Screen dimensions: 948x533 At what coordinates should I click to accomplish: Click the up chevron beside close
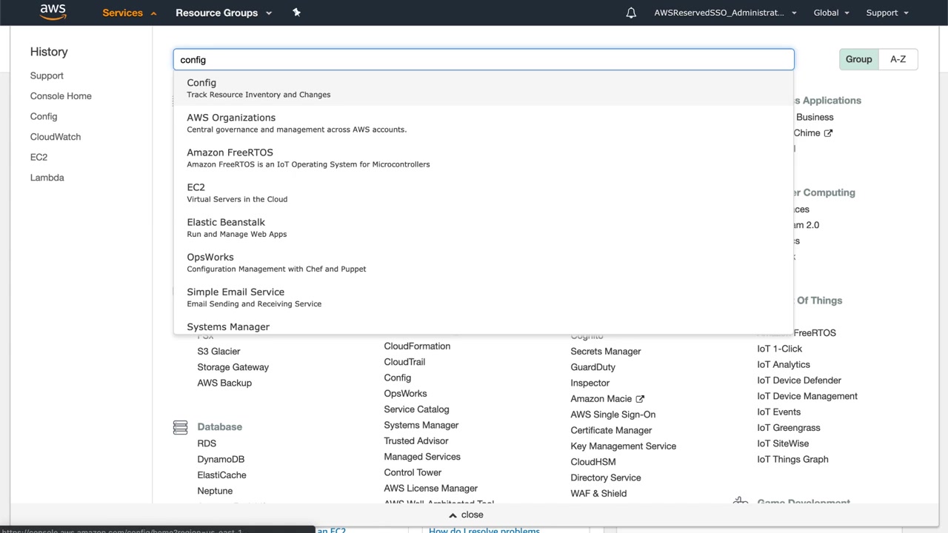click(x=453, y=515)
